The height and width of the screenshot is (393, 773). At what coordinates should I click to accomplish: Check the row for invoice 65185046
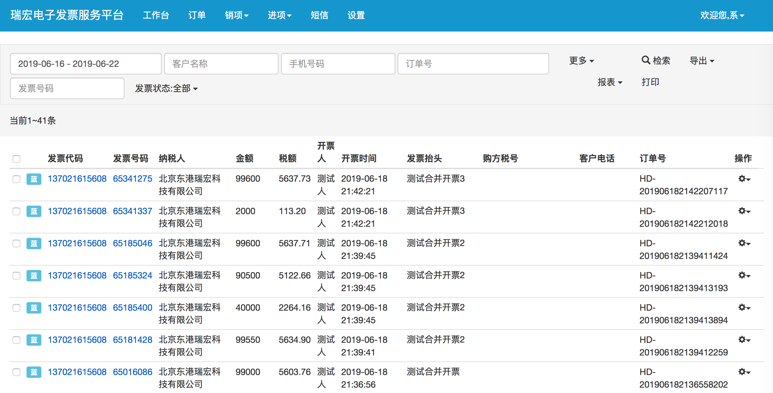click(16, 243)
